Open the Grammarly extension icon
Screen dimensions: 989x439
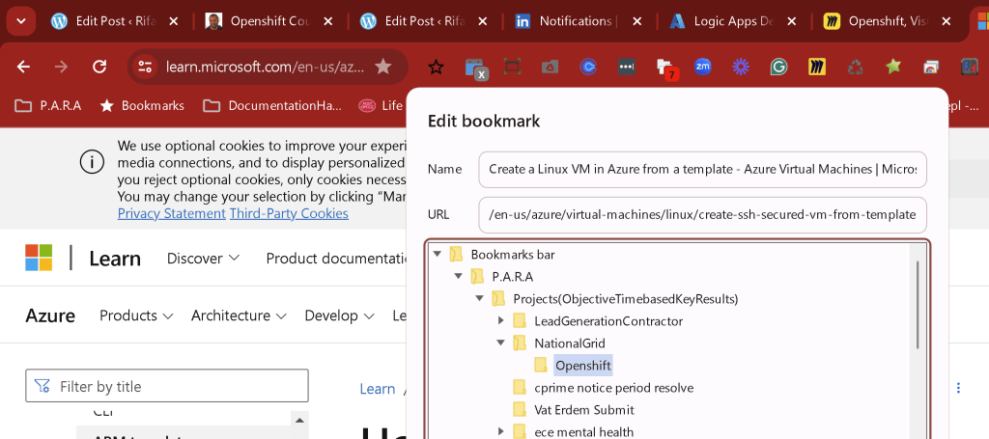(x=779, y=67)
